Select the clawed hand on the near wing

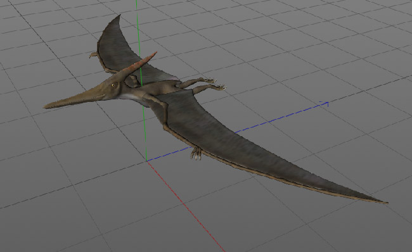coord(196,153)
